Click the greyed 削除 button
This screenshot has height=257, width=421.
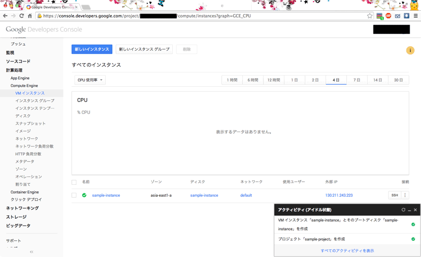pos(187,49)
